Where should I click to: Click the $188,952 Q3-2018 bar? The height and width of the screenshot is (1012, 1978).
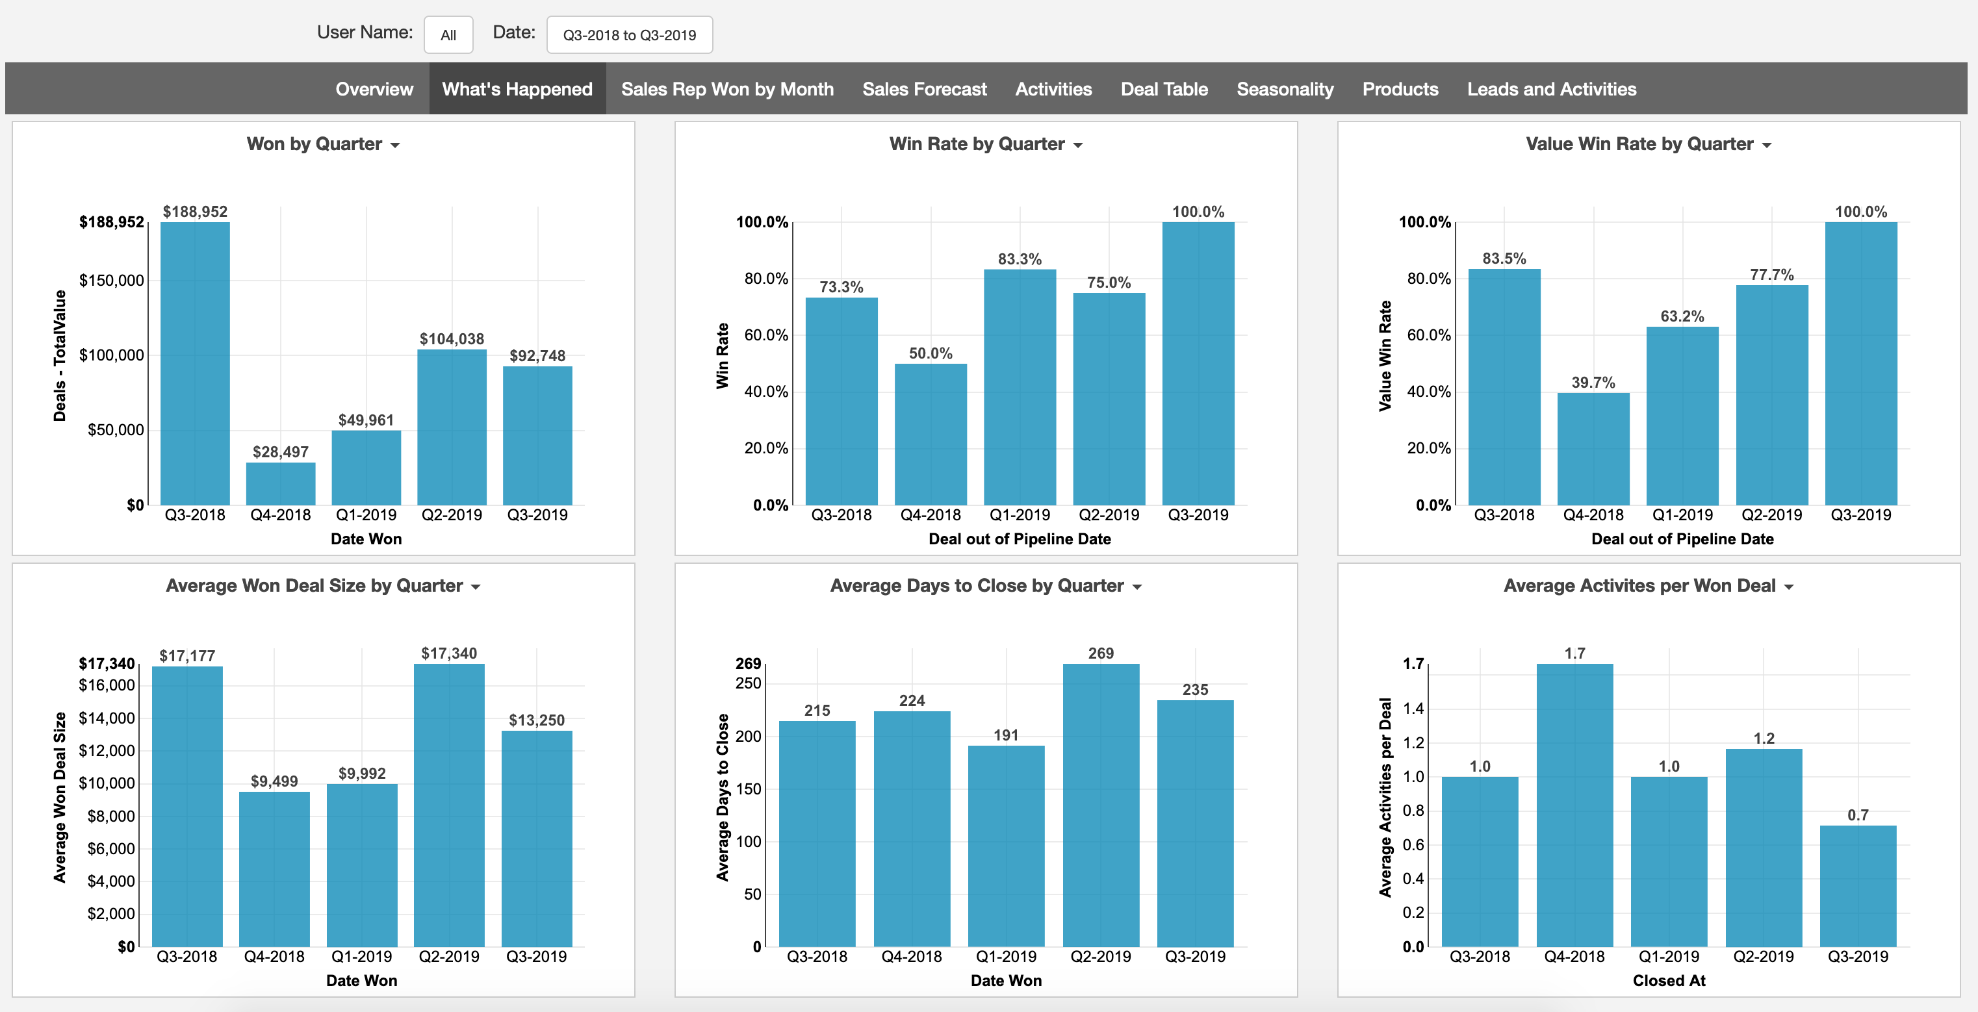(x=194, y=361)
